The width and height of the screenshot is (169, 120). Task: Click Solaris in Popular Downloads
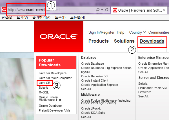tap(43, 88)
